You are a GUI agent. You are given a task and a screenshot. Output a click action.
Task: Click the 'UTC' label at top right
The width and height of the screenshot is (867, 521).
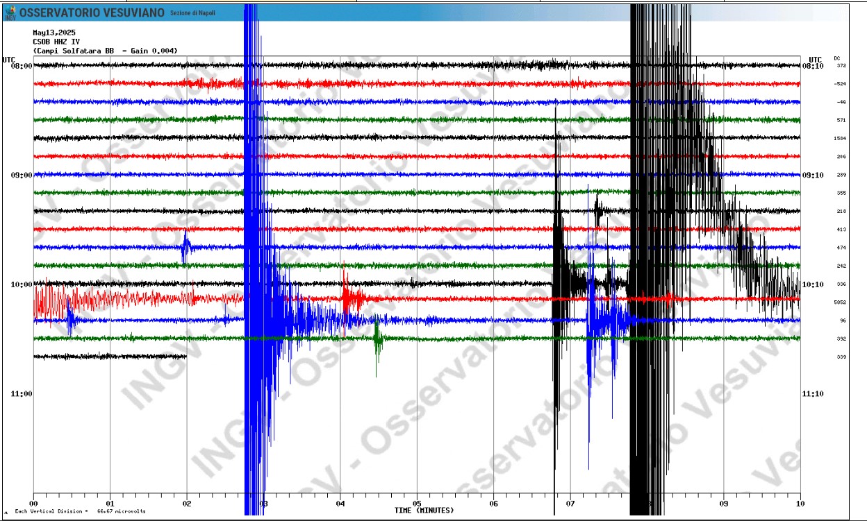coord(816,60)
